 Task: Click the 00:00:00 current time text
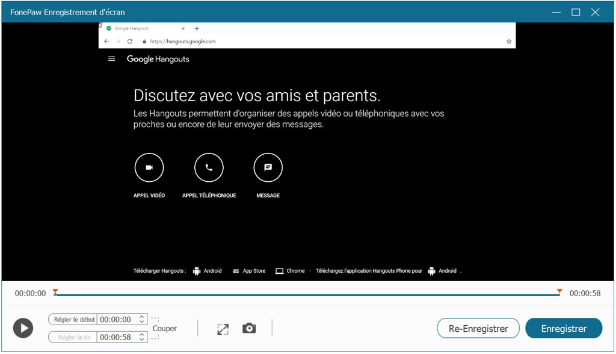coord(30,293)
